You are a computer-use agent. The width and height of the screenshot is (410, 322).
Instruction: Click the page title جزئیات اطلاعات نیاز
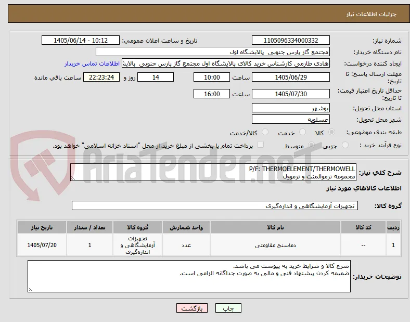[x=371, y=14]
